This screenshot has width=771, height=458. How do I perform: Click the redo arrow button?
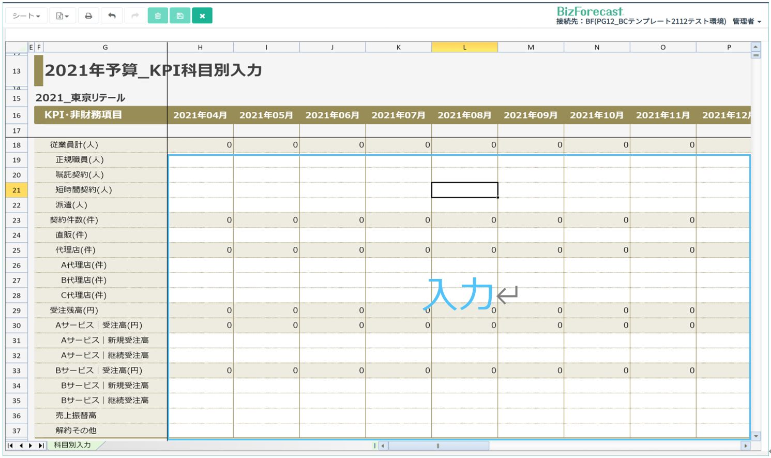point(135,16)
